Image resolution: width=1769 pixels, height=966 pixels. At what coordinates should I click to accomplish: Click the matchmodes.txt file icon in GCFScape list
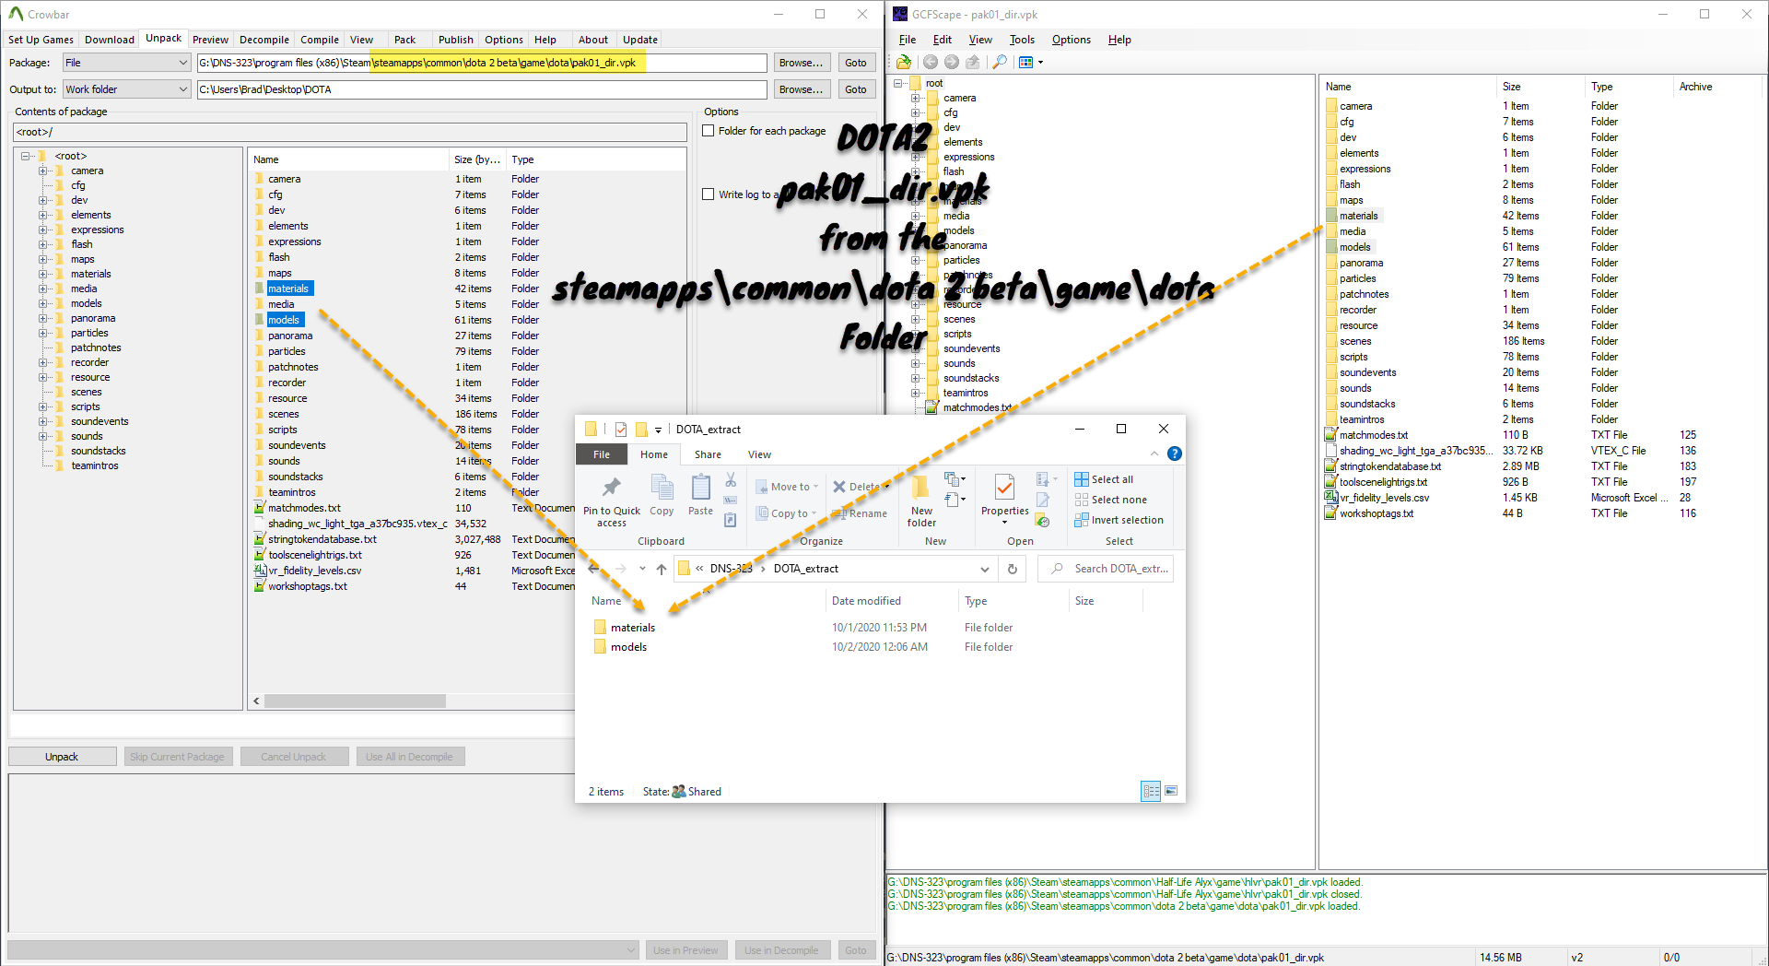(x=1331, y=435)
